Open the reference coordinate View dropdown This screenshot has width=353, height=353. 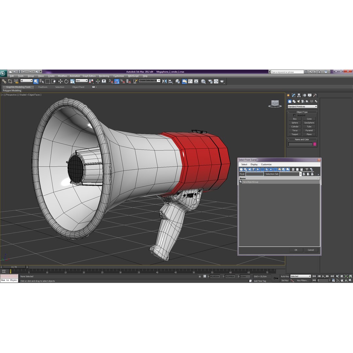point(81,81)
